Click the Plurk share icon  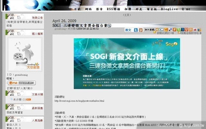[141, 30]
